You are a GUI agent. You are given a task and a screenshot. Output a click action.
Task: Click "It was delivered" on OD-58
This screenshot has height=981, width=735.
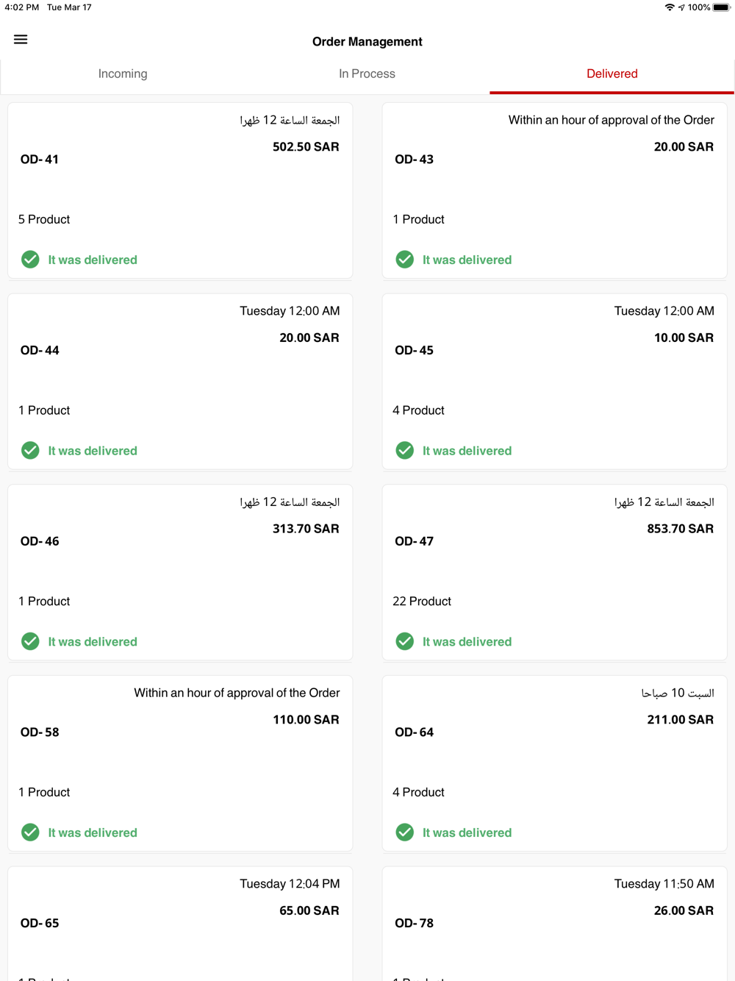click(93, 832)
